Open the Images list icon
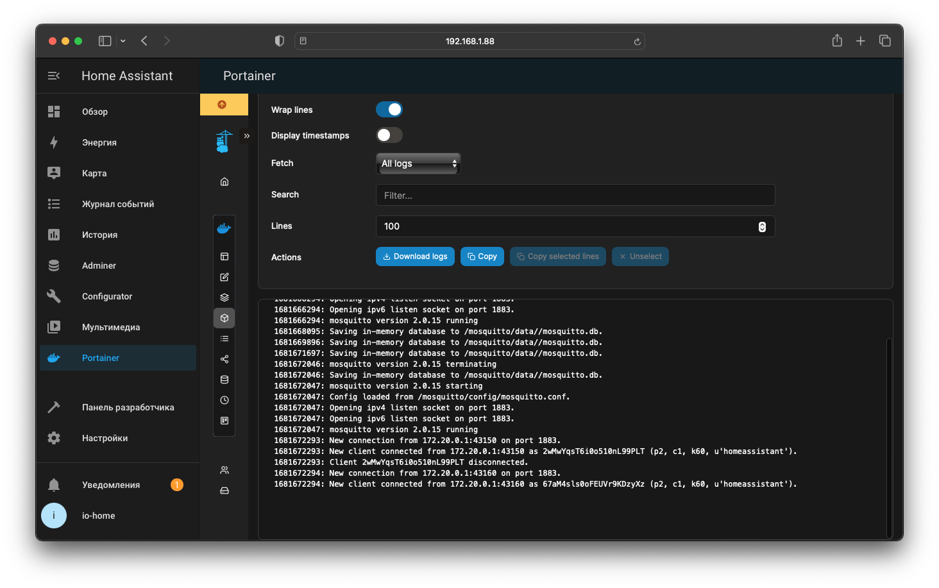 224,338
